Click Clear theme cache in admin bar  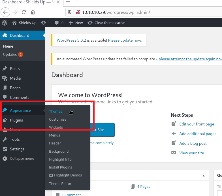[109, 23]
